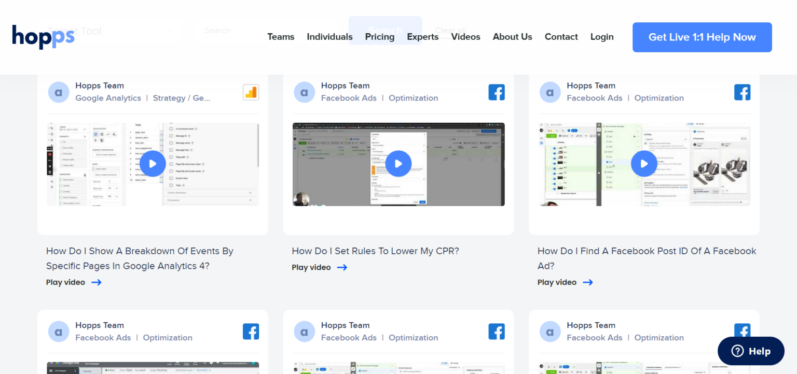Click the GA4 video thumbnail
Viewport: 797px width, 374px height.
tap(153, 164)
